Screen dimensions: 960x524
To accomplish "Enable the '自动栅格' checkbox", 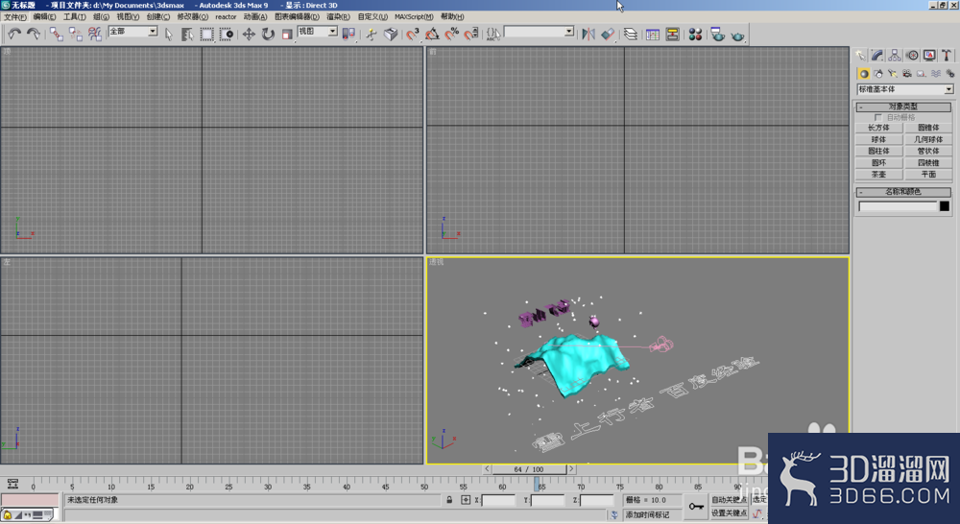I will [x=878, y=117].
